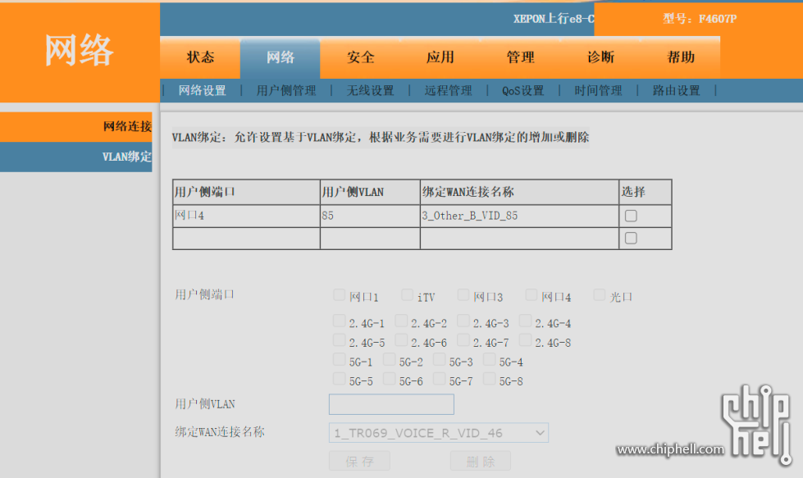Open 时间管理 submenu
Screen dimensions: 803x478
pyautogui.click(x=598, y=90)
